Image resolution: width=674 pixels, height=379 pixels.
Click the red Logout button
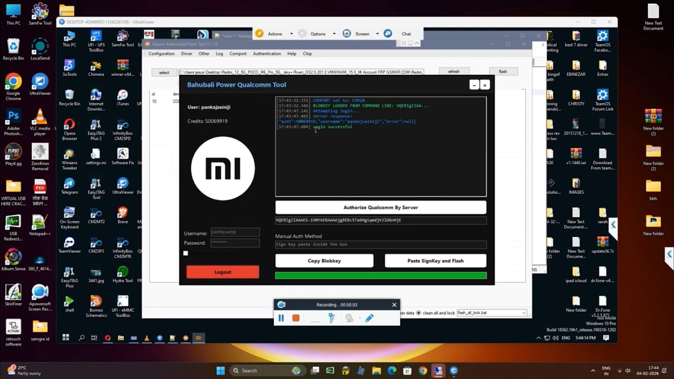tap(223, 272)
